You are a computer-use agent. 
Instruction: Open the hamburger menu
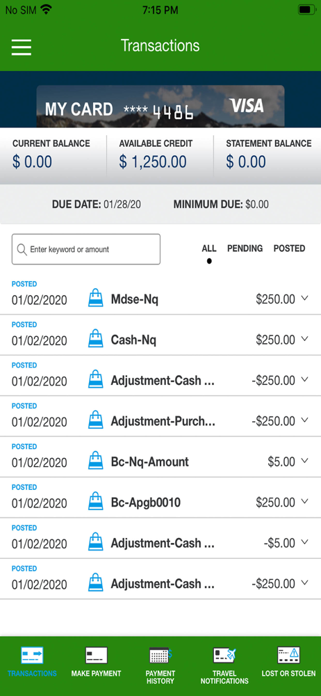tap(22, 47)
